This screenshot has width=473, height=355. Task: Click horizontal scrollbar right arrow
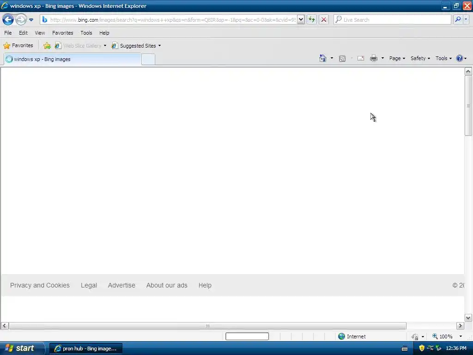pos(460,326)
